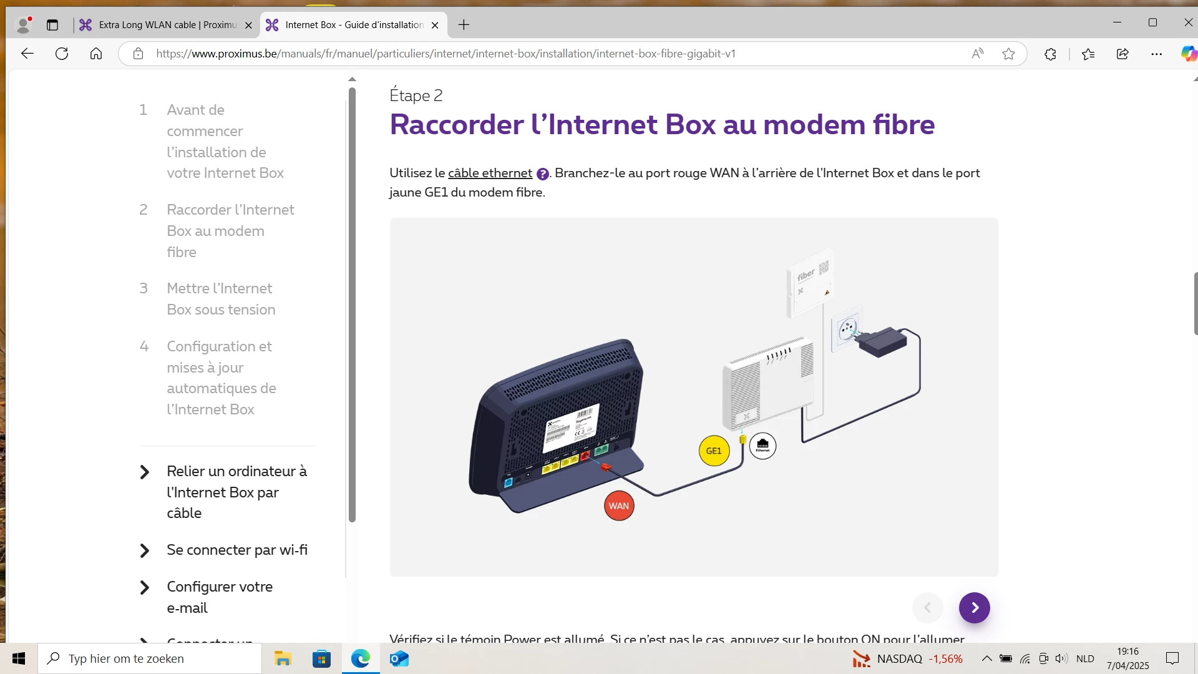Open Outlook from the Windows taskbar
Image resolution: width=1198 pixels, height=674 pixels.
tap(399, 658)
